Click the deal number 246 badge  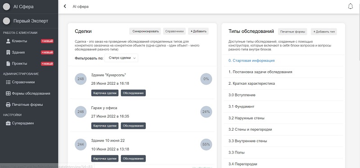[81, 112]
